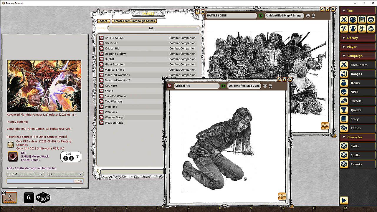Viewport: 377px width, 212px height.
Task: Toggle the ID status of Critical Hit image
Action: (x=223, y=86)
